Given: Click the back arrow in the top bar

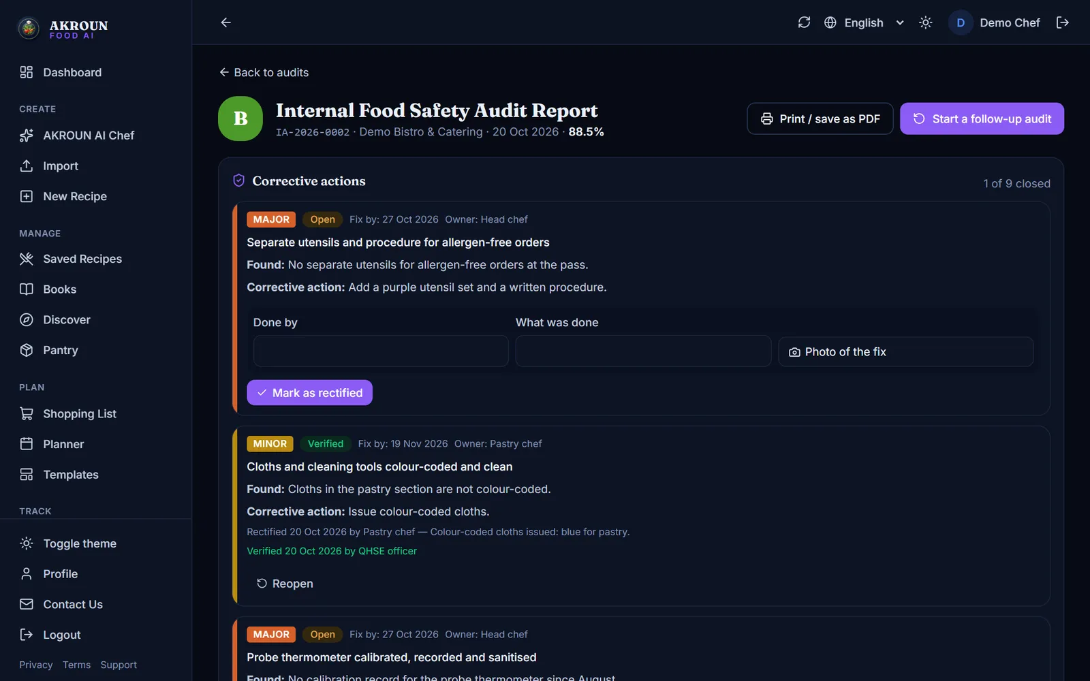Looking at the screenshot, I should [x=226, y=22].
